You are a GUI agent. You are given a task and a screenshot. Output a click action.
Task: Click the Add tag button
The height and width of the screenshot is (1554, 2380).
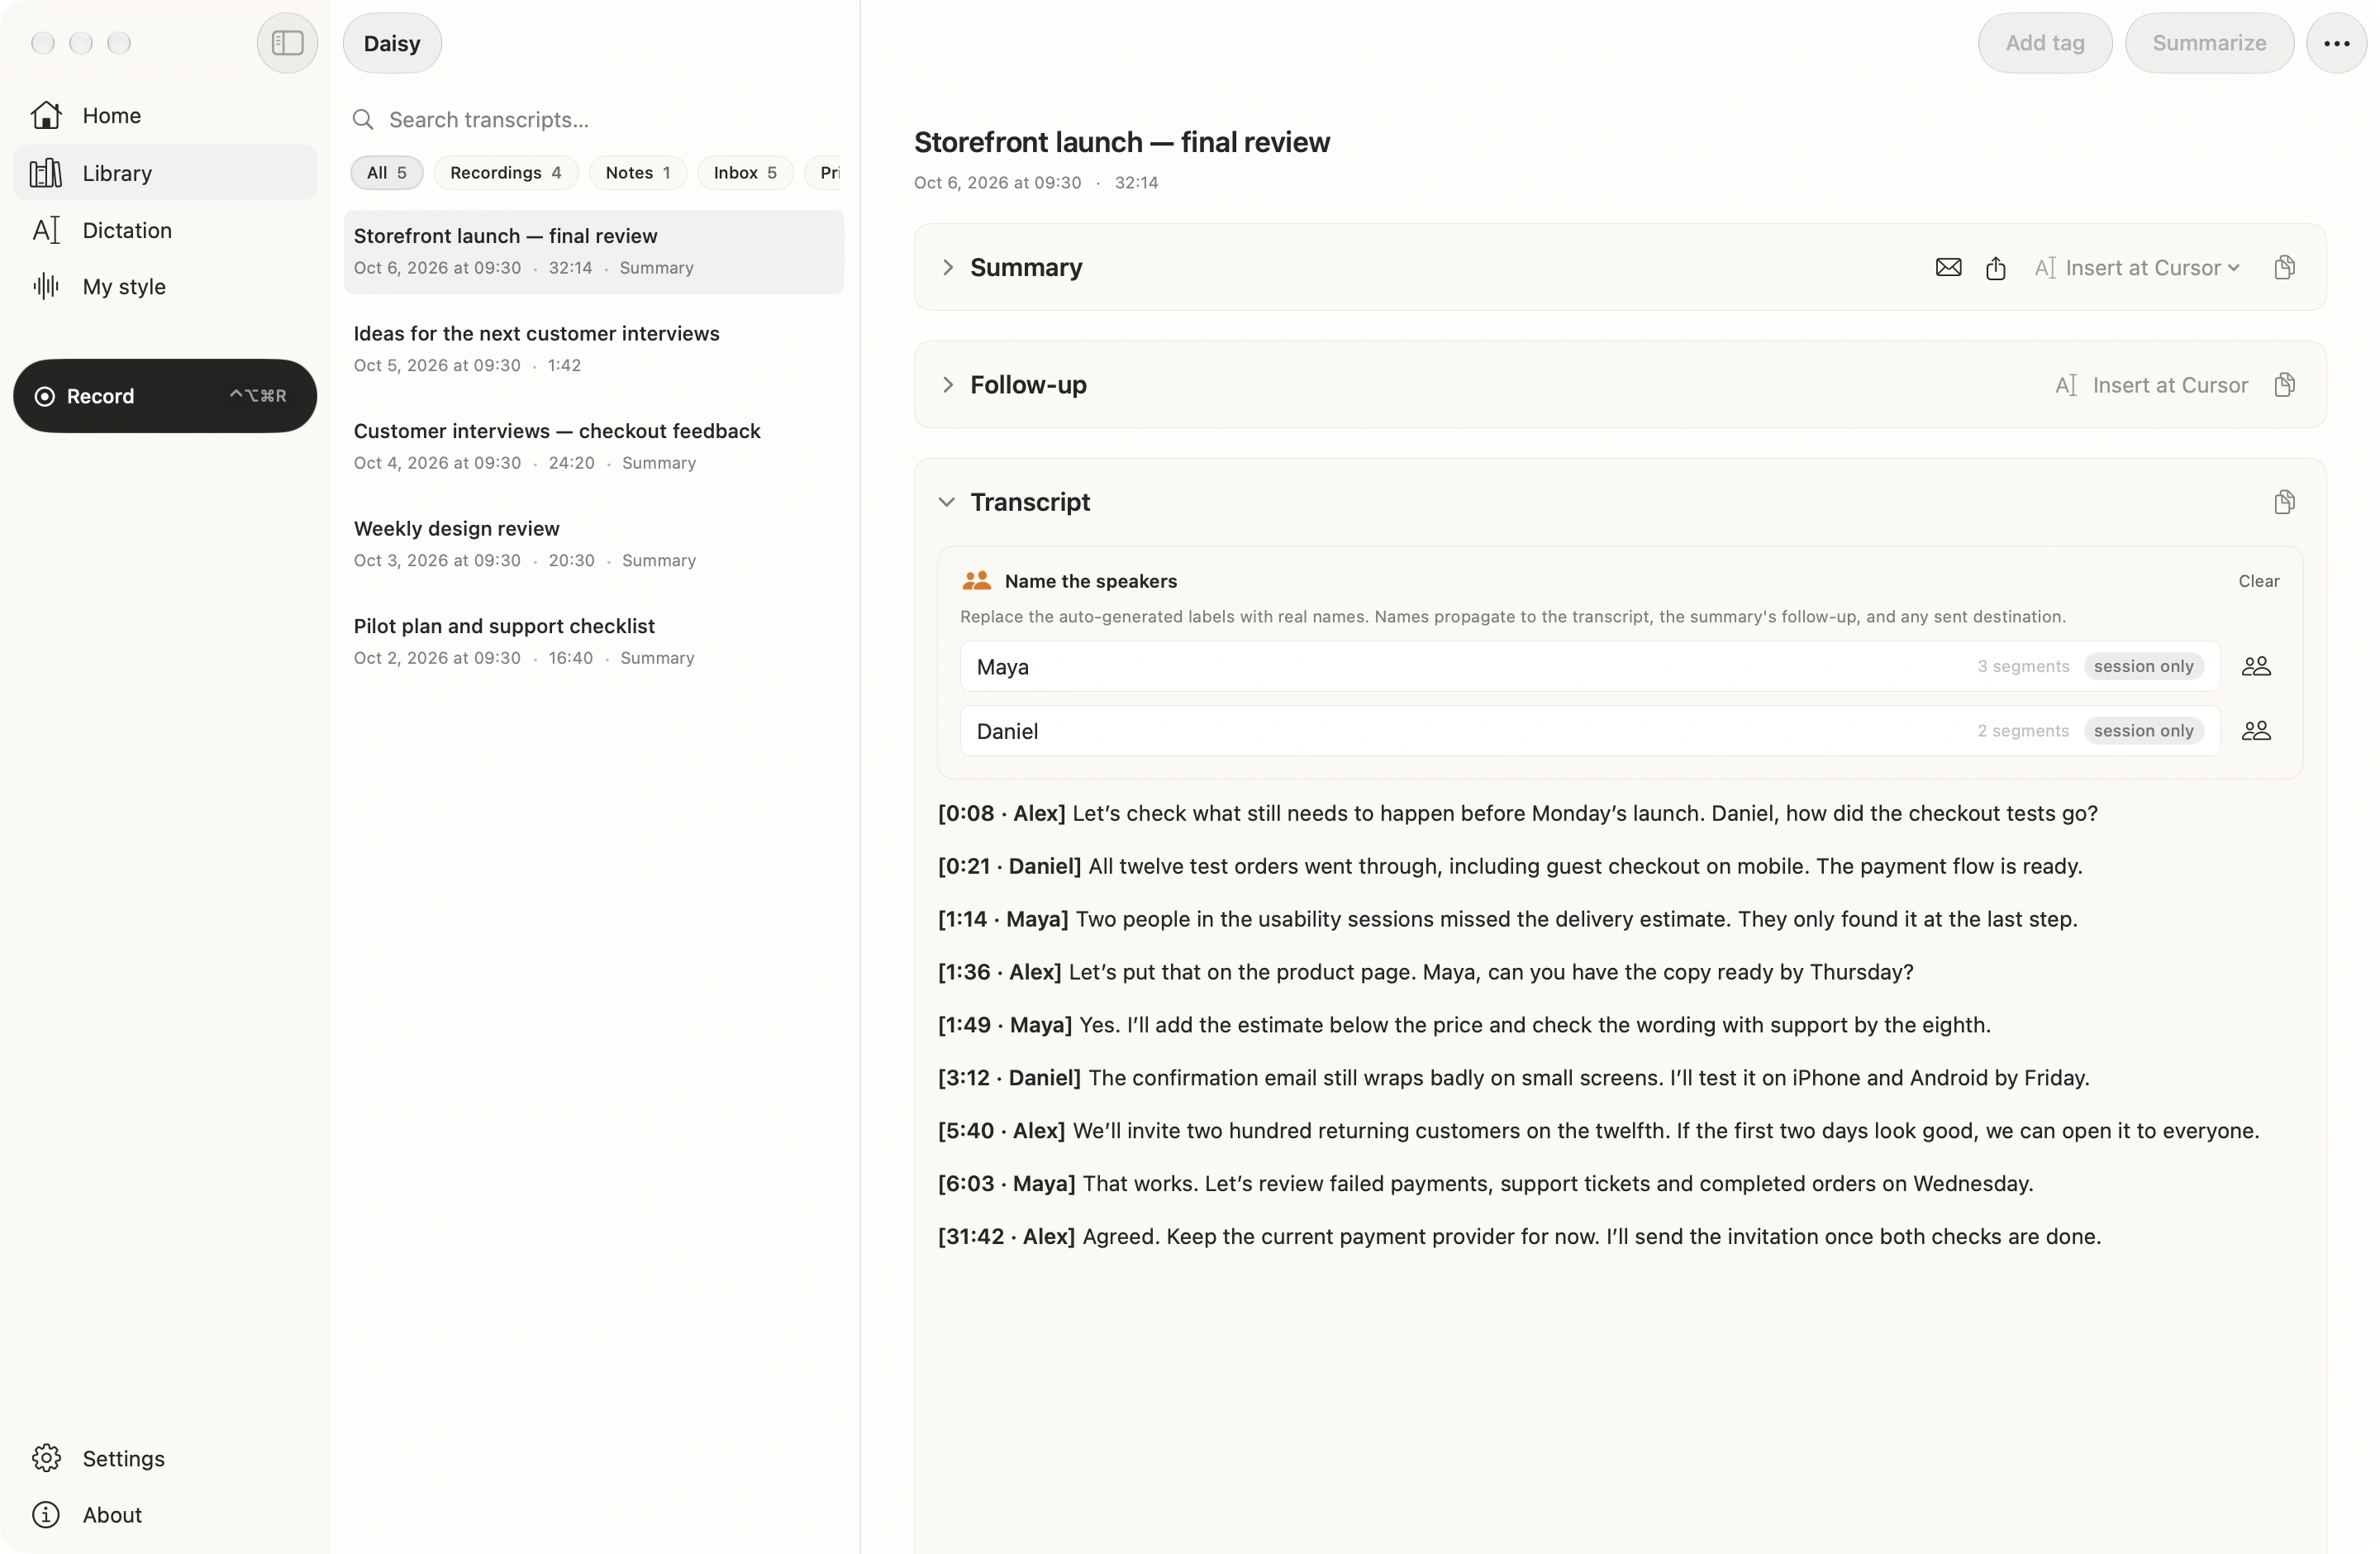(2045, 43)
